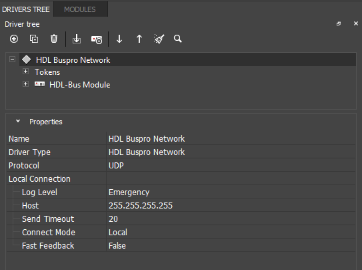362x270 pixels.
Task: Collapse the Properties section chevron
Action: (18, 121)
